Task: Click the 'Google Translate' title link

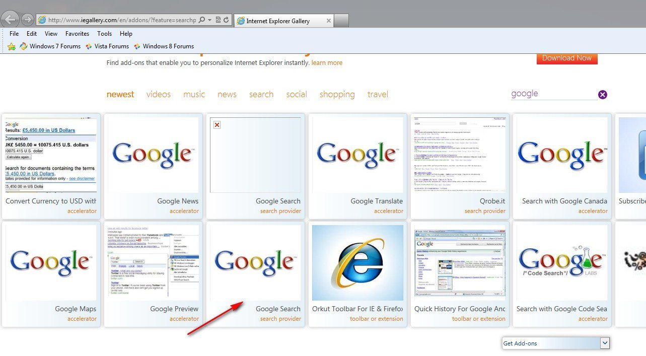Action: click(377, 201)
